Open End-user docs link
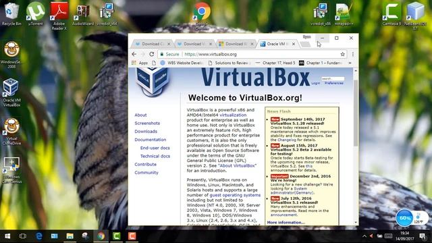 pyautogui.click(x=155, y=148)
